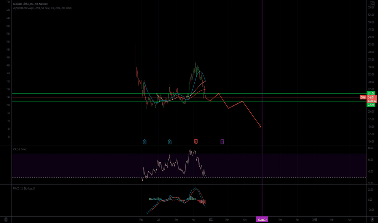The image size is (378, 223).
Task: Select the 20,50,100,200 MA indicator legend
Action: tap(42, 8)
